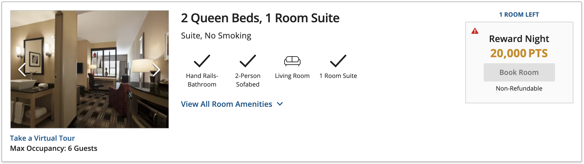The image size is (584, 164).
Task: Click the 20,000 PTS price text
Action: (519, 53)
